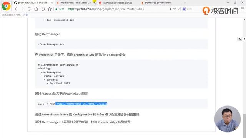Click the 'ErrorRateHigh' inline code
This screenshot has width=246, height=138.
108,122
